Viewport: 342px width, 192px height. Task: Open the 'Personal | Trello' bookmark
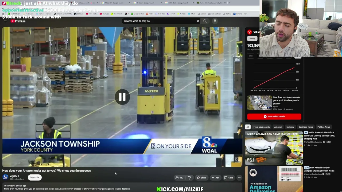click(240, 14)
